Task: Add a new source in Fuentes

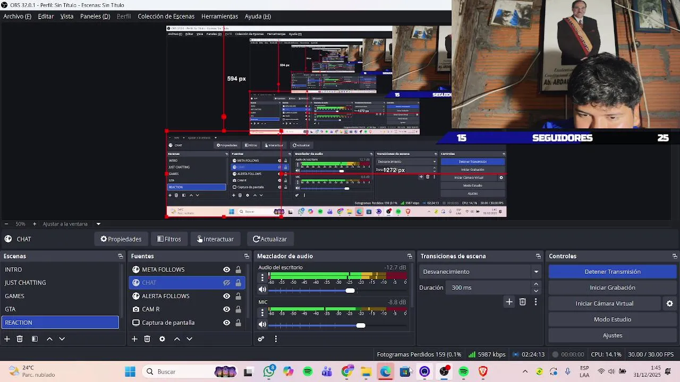Action: (134, 338)
